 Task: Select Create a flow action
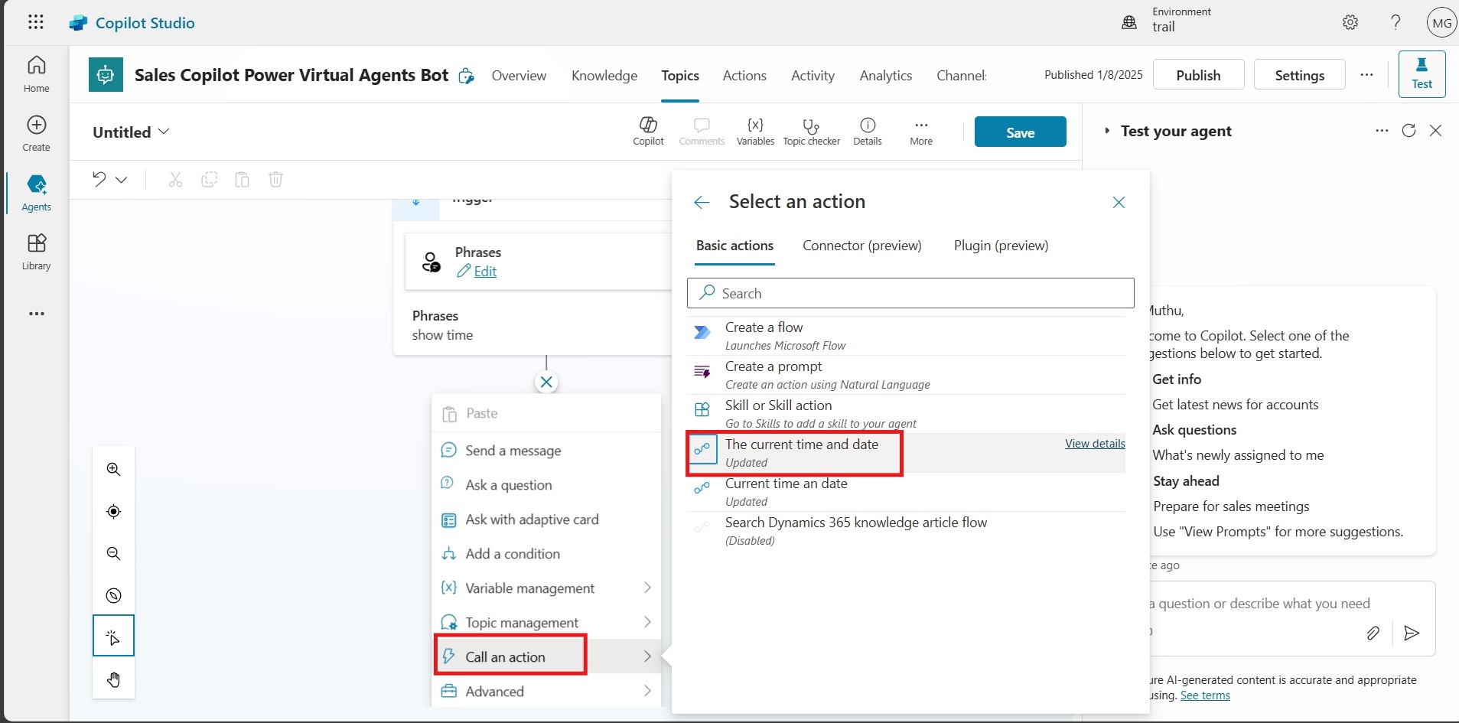coord(765,335)
